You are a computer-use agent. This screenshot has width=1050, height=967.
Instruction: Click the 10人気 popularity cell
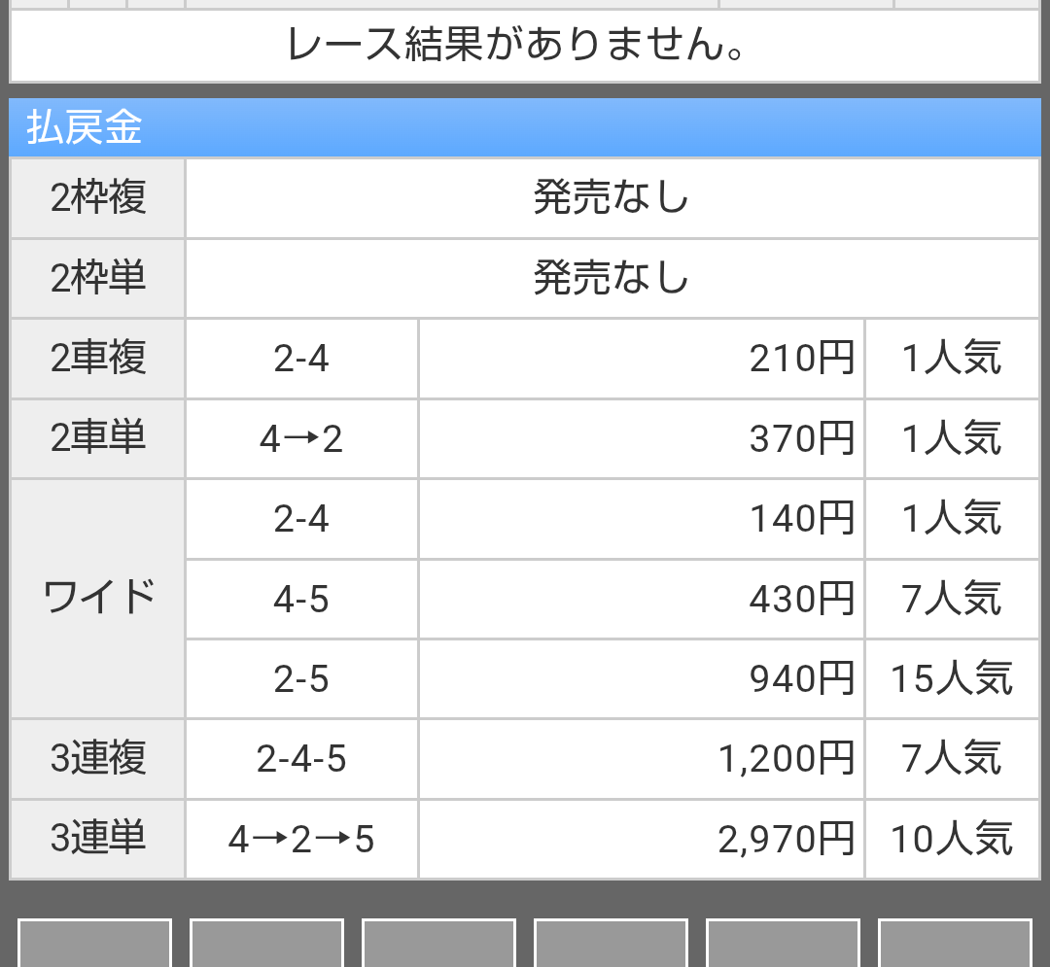point(952,839)
